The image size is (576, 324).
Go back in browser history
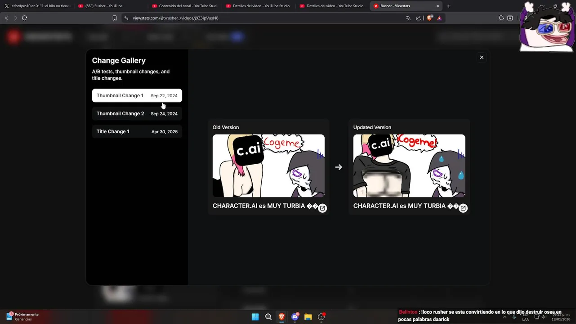[x=6, y=18]
